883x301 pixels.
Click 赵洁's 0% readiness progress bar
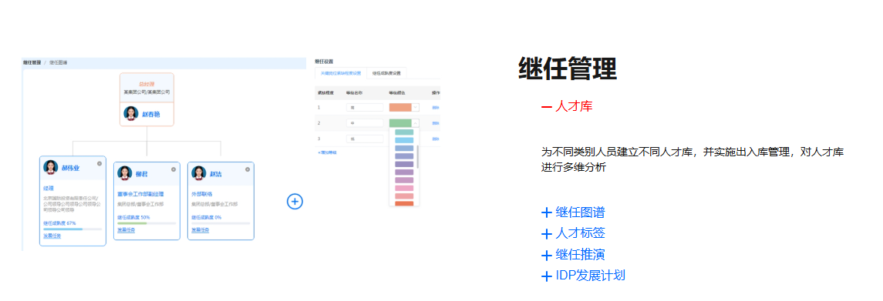[x=221, y=223]
